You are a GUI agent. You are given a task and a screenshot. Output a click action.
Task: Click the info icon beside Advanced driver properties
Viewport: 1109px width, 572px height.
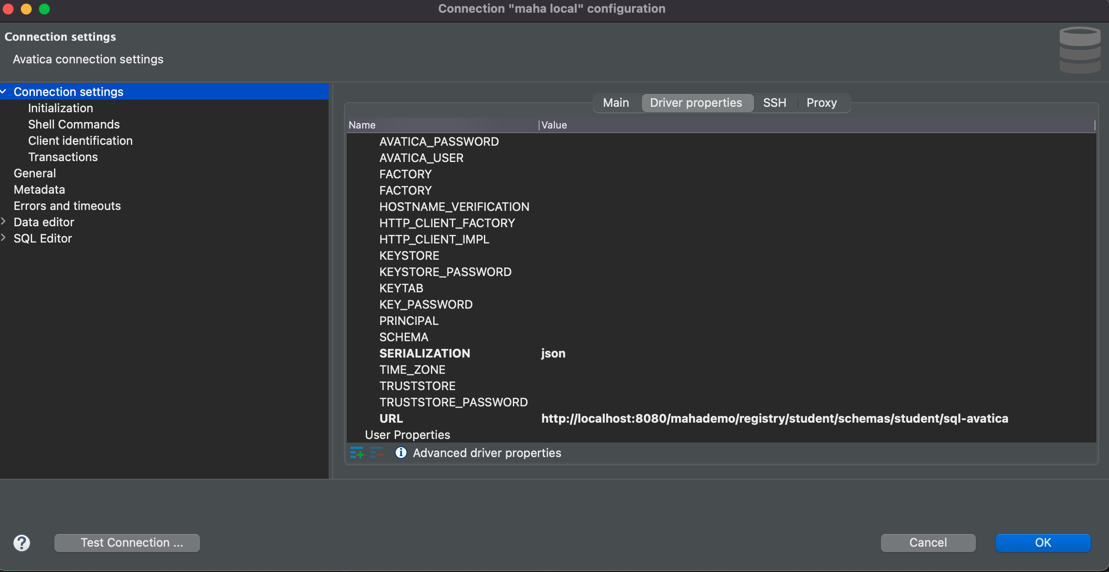(x=401, y=453)
